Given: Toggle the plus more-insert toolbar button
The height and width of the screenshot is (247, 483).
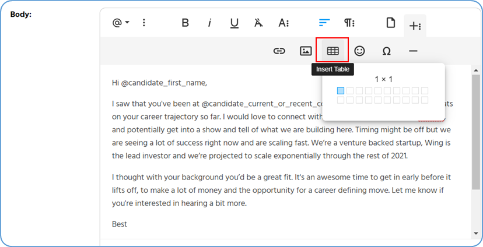Looking at the screenshot, I should click(415, 26).
